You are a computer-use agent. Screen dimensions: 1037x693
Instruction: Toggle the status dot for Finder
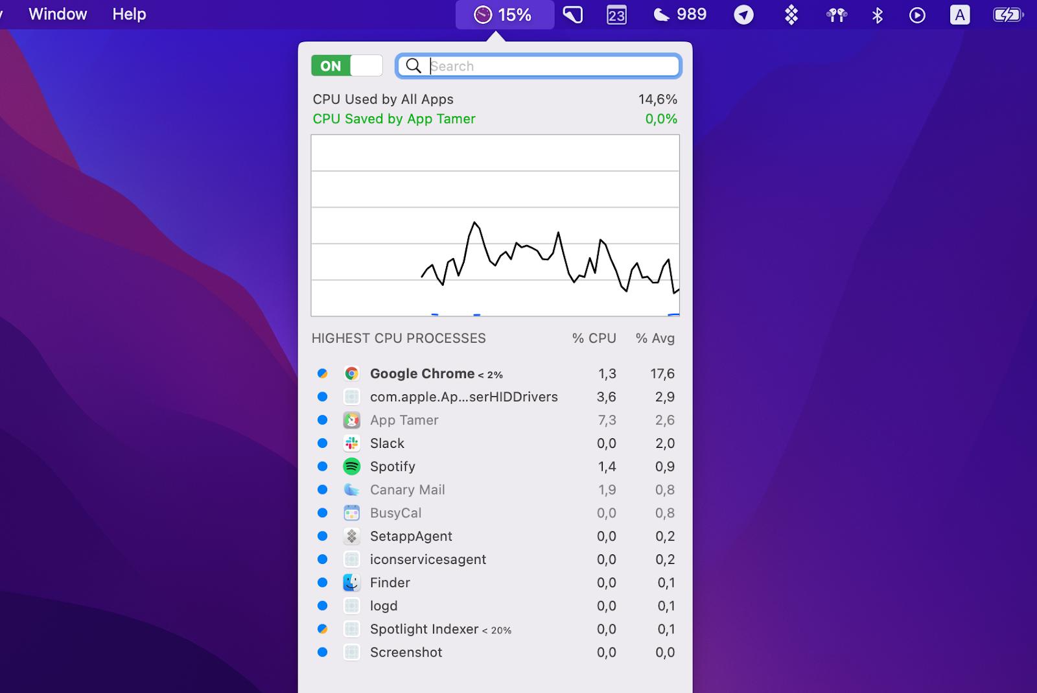pos(322,582)
